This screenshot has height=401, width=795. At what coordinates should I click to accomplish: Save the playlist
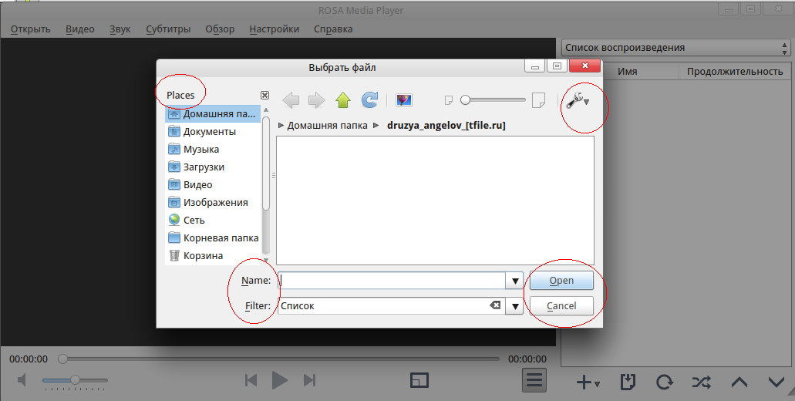pyautogui.click(x=628, y=382)
